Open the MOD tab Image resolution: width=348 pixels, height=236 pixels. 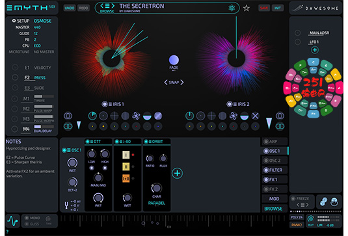pyautogui.click(x=274, y=199)
